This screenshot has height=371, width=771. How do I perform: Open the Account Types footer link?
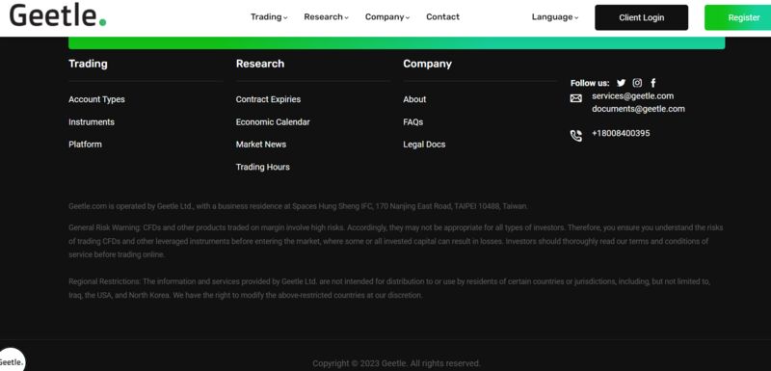(97, 99)
